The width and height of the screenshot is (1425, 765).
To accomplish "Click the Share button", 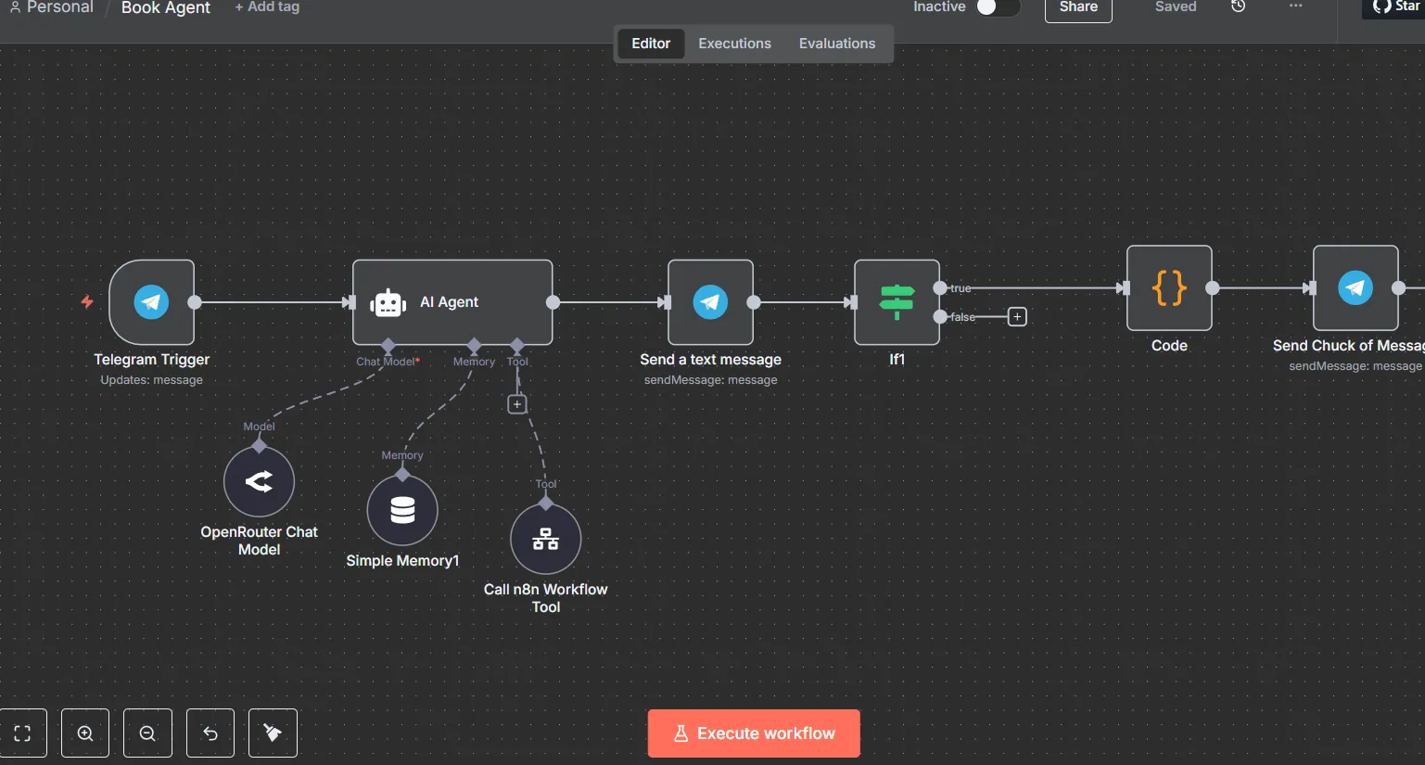I will [1078, 8].
